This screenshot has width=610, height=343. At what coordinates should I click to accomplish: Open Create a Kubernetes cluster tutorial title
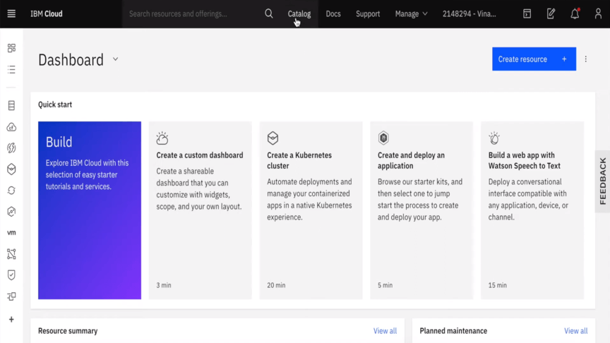299,160
